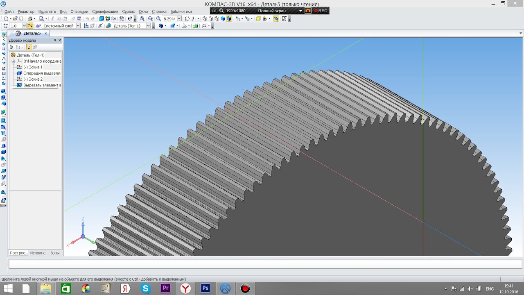The height and width of the screenshot is (295, 524).
Task: Open the Полный экран recorder dropdown
Action: click(x=301, y=11)
